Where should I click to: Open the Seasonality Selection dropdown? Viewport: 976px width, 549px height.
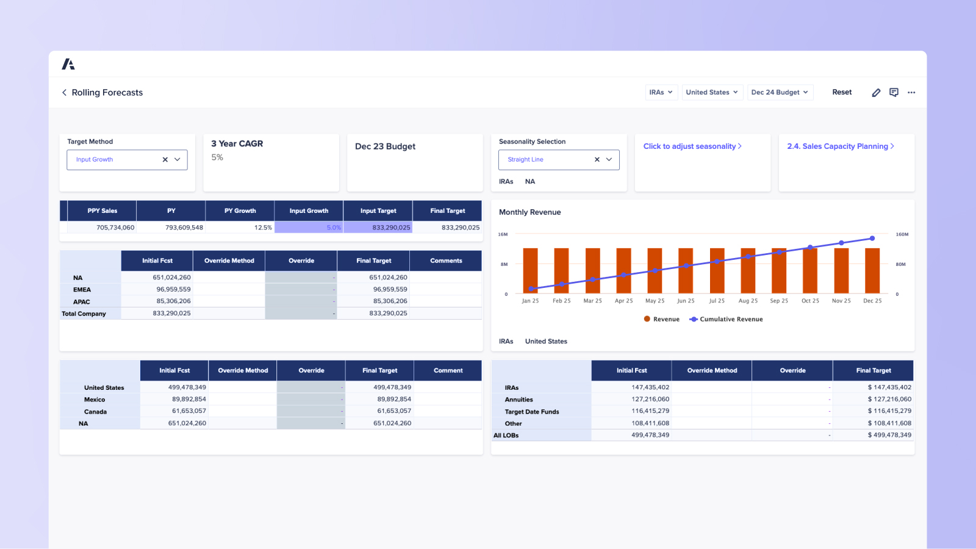pos(608,159)
